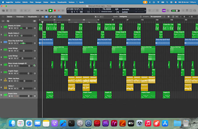Viewport: 198px width, 129px height.
Task: Open the Ayuda menu
Action: click(82, 2)
